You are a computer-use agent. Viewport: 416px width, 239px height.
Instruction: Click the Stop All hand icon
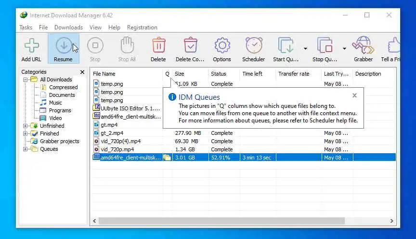click(127, 45)
